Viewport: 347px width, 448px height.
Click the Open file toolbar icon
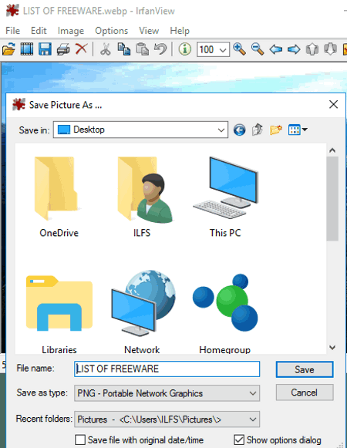coord(8,49)
